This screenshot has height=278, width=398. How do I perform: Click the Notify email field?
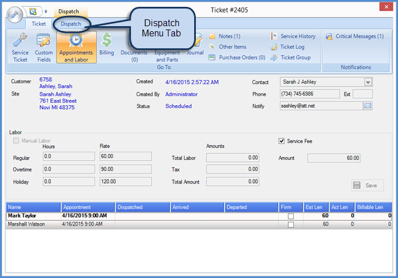click(x=321, y=106)
